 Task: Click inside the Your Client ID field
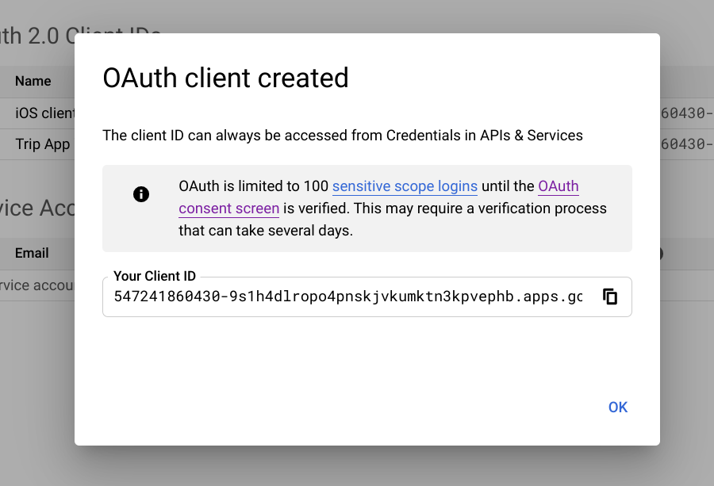tap(347, 297)
